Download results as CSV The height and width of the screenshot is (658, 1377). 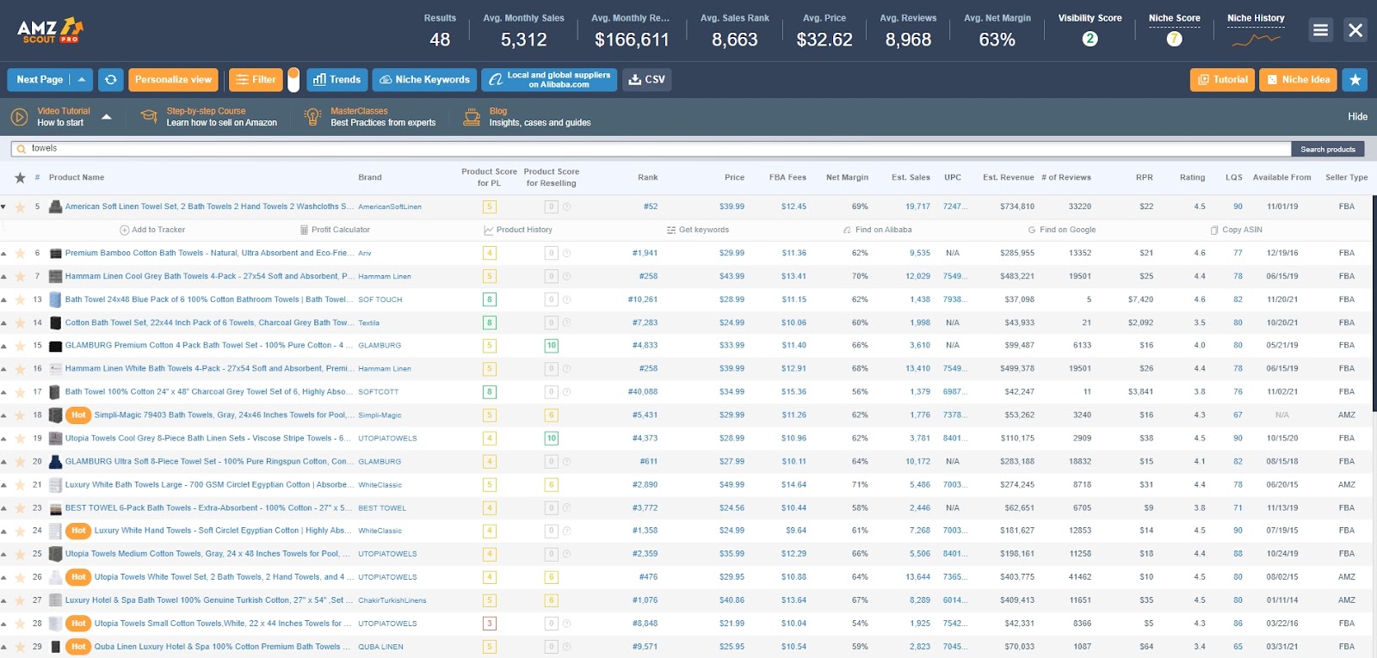(x=646, y=80)
